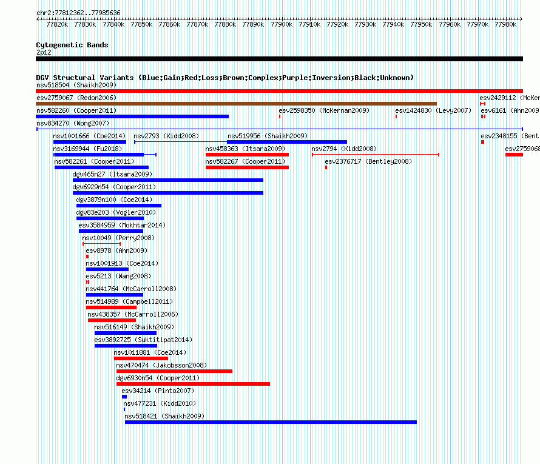Click the dgv465n27 (Itsara2009) blue bar
The width and height of the screenshot is (540, 464).
coord(168,180)
